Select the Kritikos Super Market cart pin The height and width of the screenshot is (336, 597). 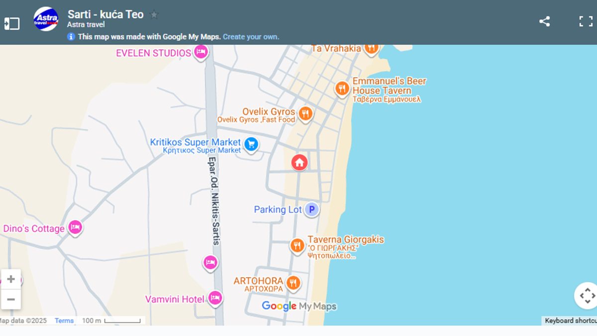click(x=251, y=144)
